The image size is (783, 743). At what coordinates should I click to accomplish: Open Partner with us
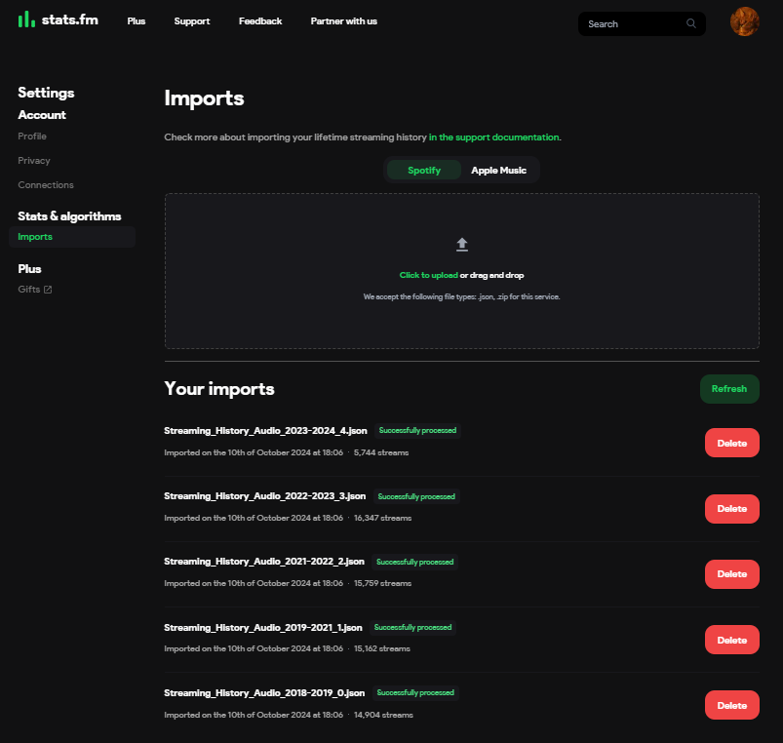click(343, 20)
